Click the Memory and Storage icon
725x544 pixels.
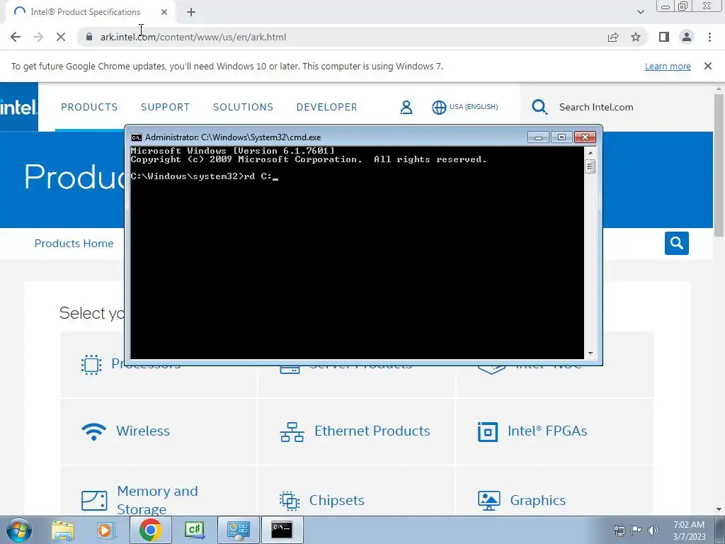[x=94, y=501]
